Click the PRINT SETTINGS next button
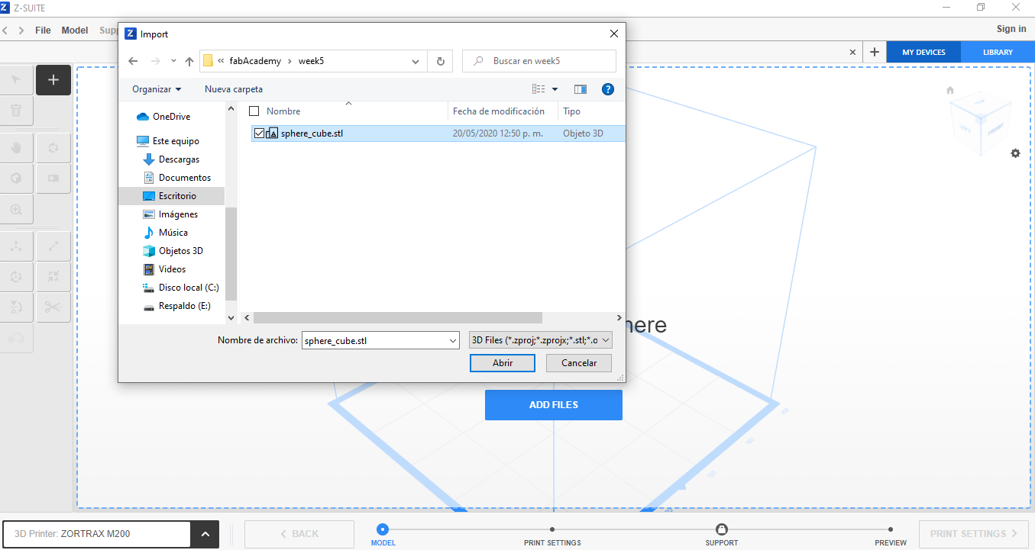The width and height of the screenshot is (1035, 550). pyautogui.click(x=975, y=534)
